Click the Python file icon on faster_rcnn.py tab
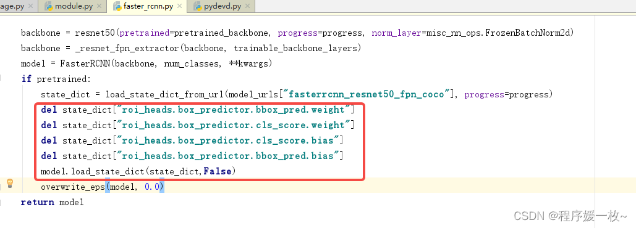This screenshot has height=228, width=636. (x=117, y=6)
